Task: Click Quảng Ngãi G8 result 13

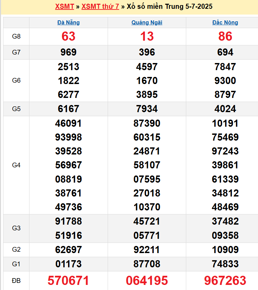Action: 147,36
